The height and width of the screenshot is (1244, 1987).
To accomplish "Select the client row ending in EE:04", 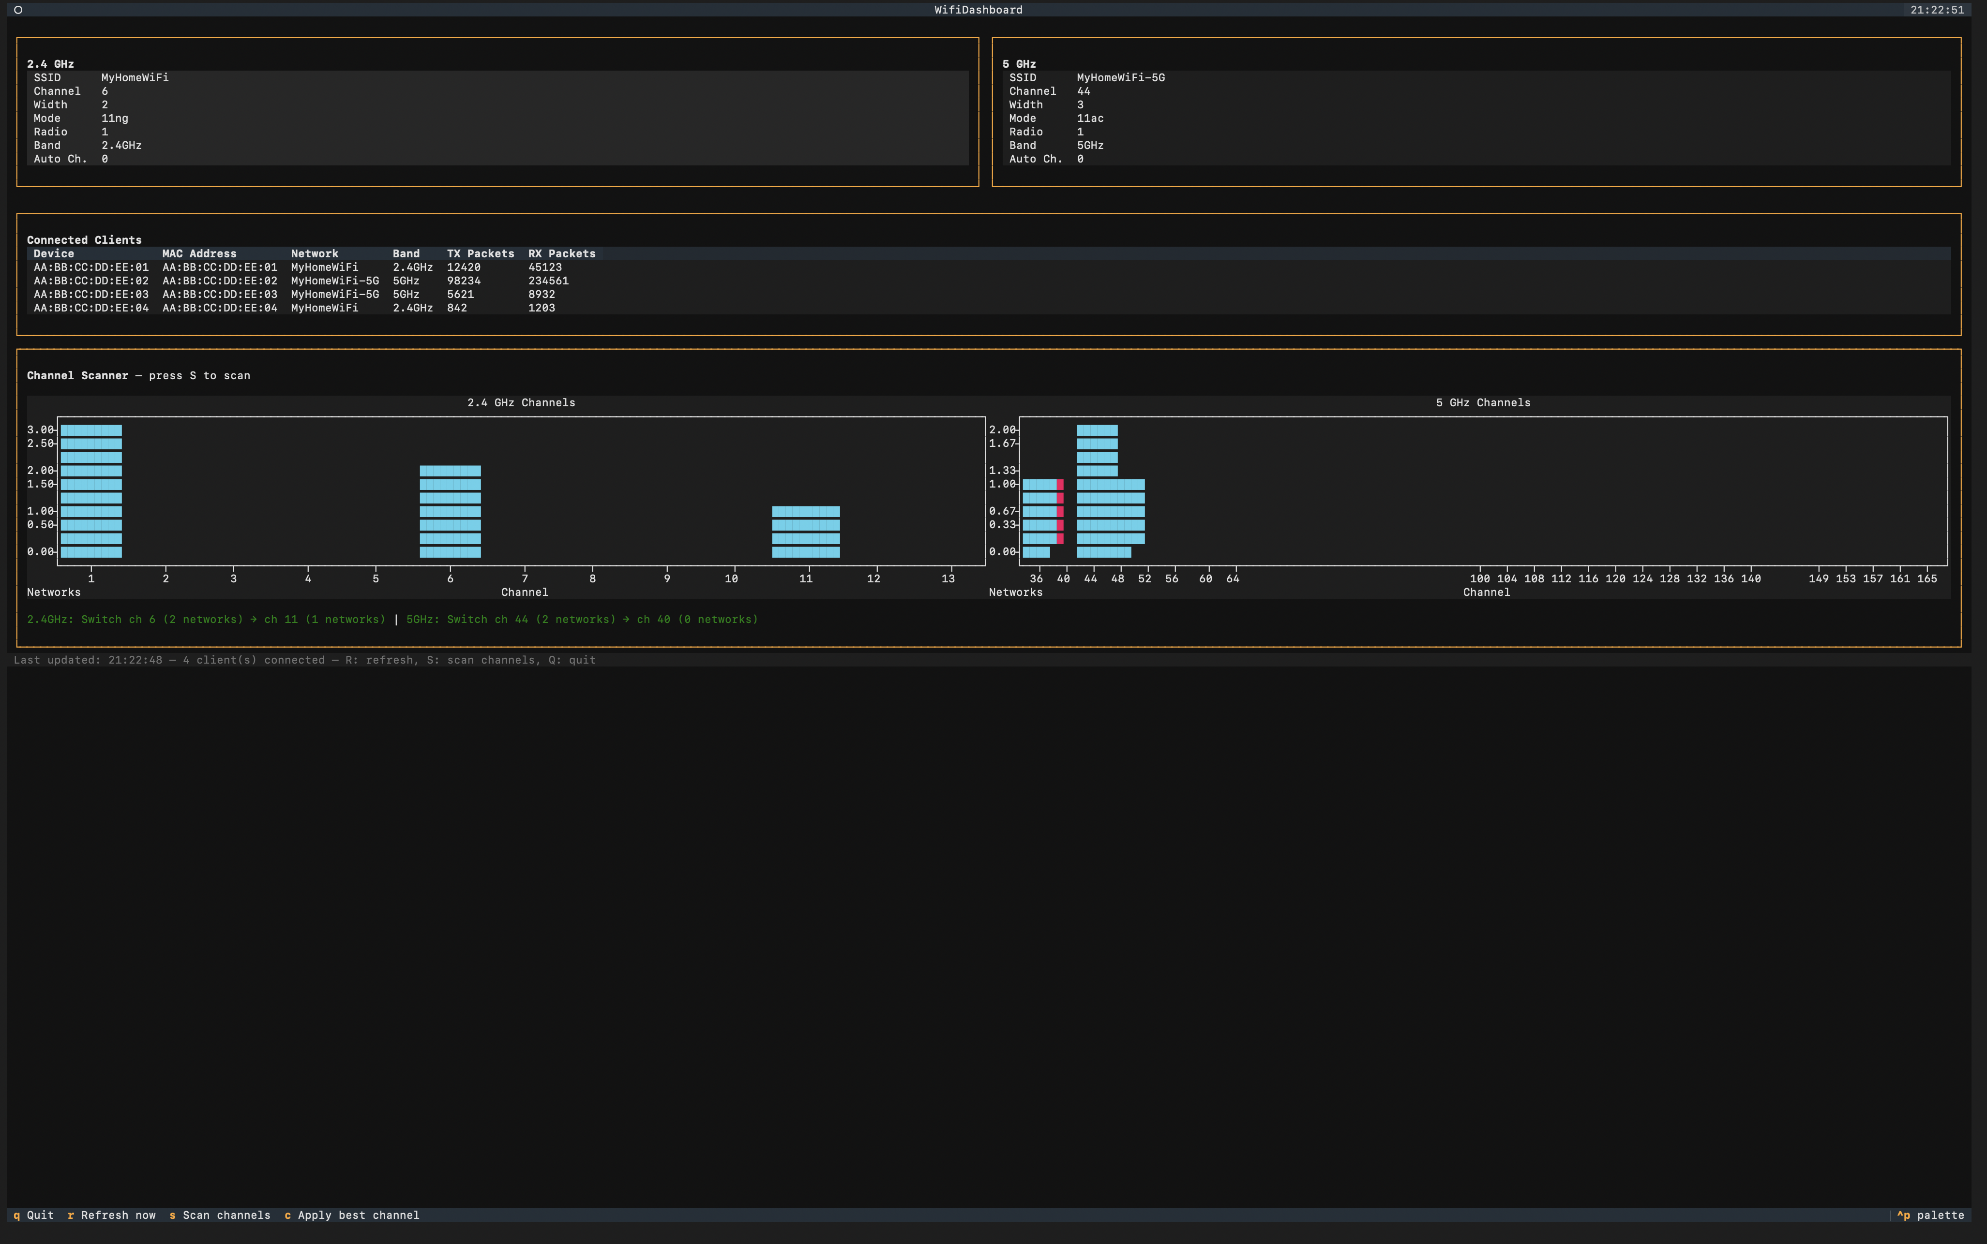I will pyautogui.click(x=90, y=308).
